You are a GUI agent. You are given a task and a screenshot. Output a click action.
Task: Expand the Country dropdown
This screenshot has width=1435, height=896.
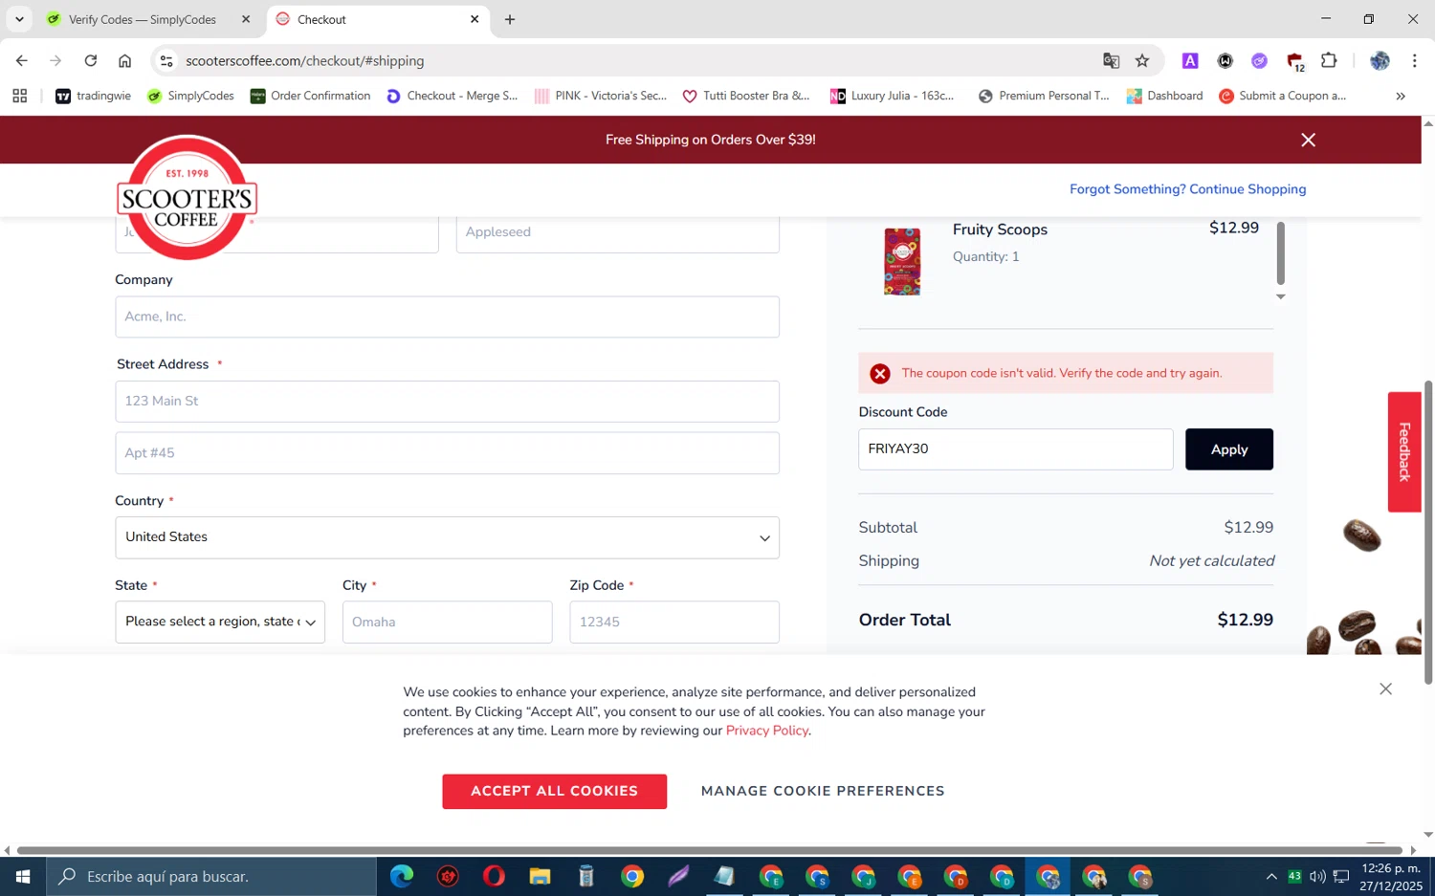[x=447, y=537]
